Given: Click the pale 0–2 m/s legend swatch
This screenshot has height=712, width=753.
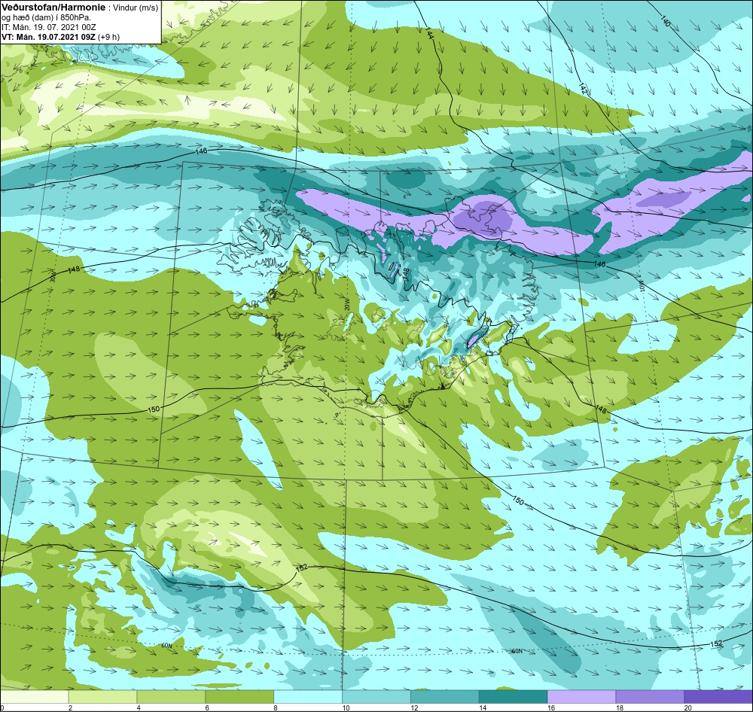Looking at the screenshot, I should 34,696.
